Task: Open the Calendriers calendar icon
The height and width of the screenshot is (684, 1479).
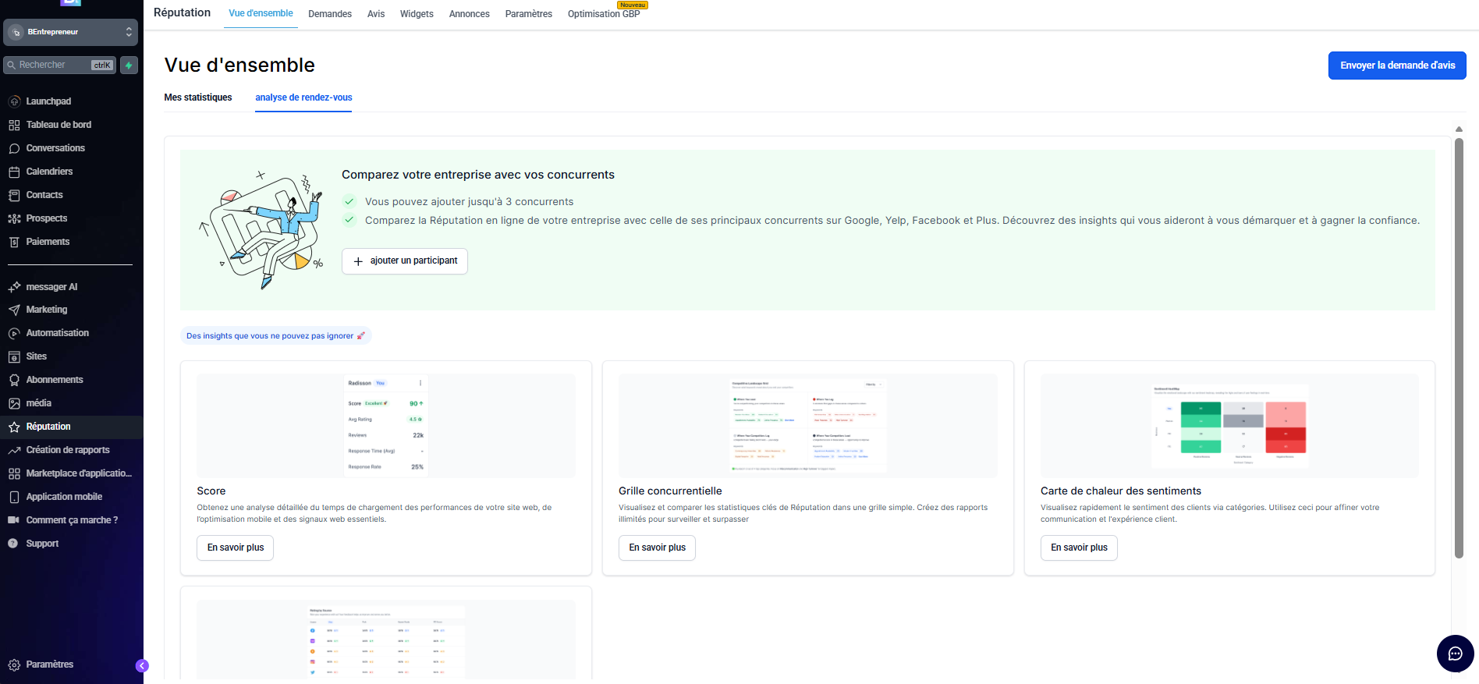Action: (14, 172)
